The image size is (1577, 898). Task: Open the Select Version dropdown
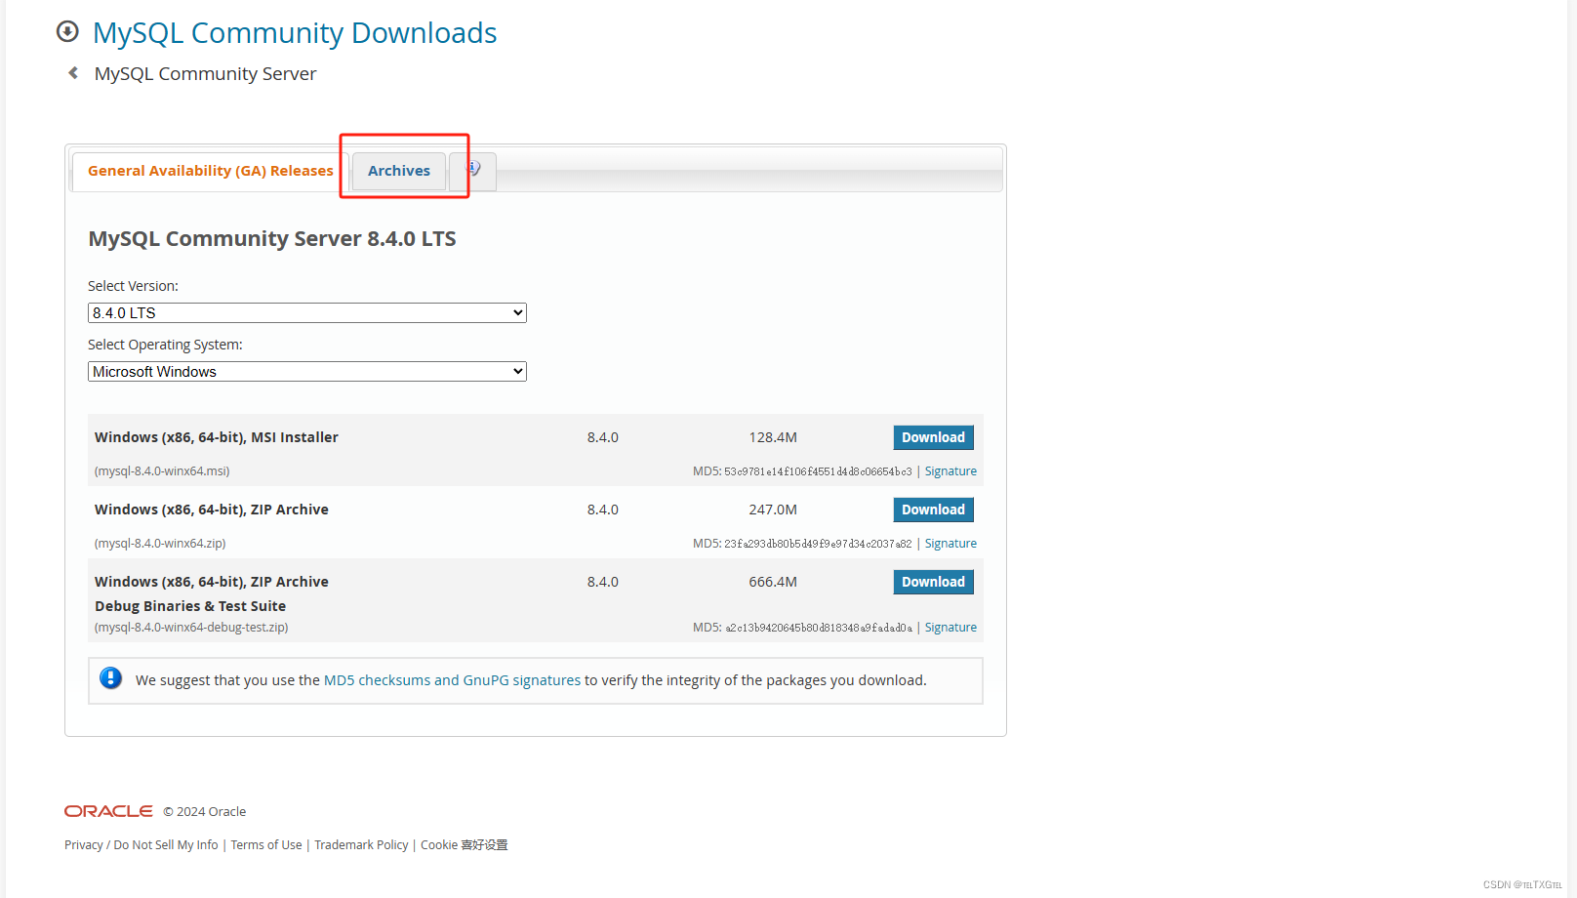(307, 313)
